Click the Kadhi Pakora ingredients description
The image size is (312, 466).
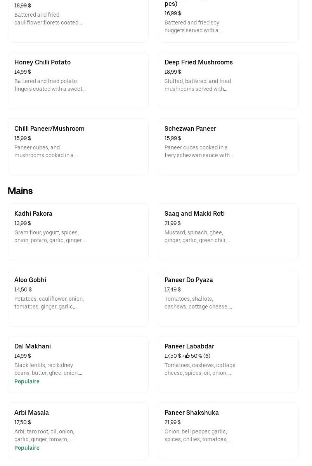(49, 236)
